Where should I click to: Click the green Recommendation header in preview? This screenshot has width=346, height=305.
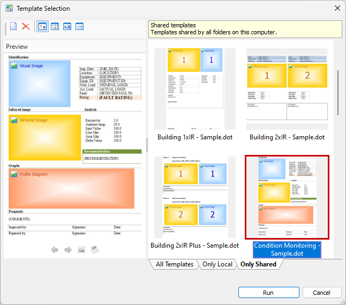(x=112, y=152)
